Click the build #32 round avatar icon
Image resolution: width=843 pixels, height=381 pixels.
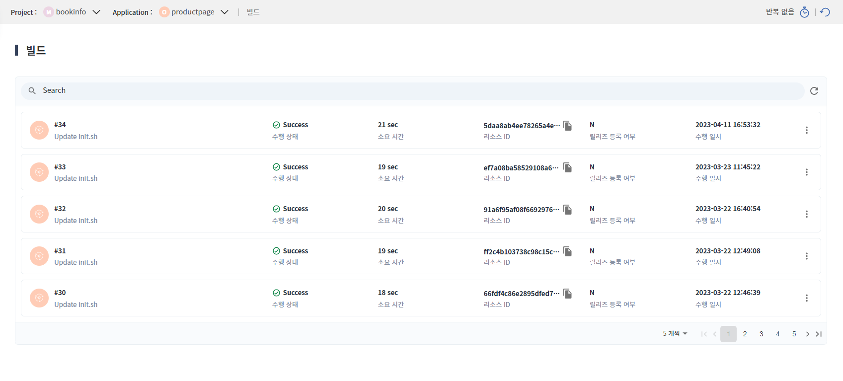coord(39,214)
